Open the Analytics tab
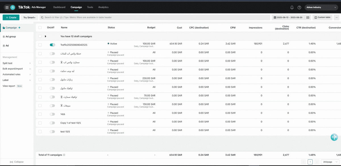Image resolution: width=341 pixels, height=166 pixels. [x=103, y=7]
